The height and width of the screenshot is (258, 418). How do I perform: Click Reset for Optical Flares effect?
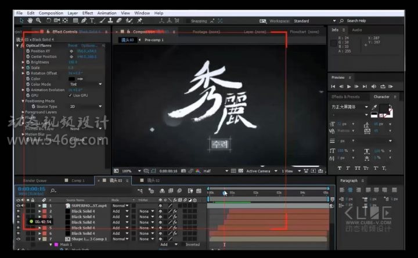(x=73, y=45)
